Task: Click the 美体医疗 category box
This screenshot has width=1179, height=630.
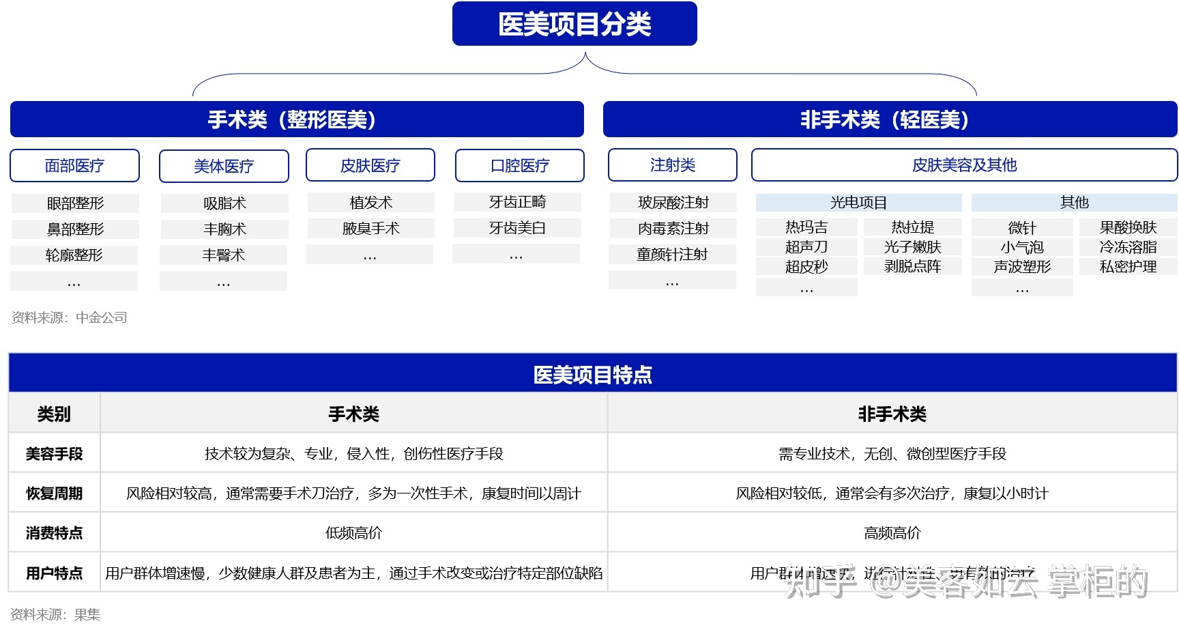Action: (x=224, y=167)
